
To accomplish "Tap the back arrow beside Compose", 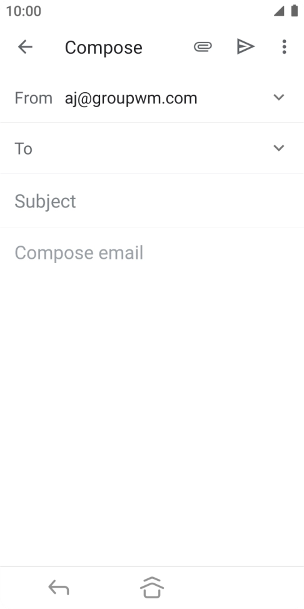I will [25, 47].
